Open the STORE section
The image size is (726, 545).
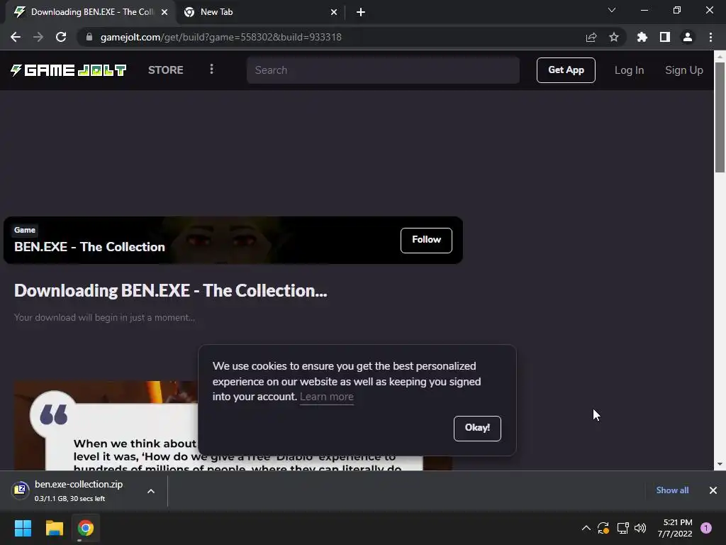[166, 70]
